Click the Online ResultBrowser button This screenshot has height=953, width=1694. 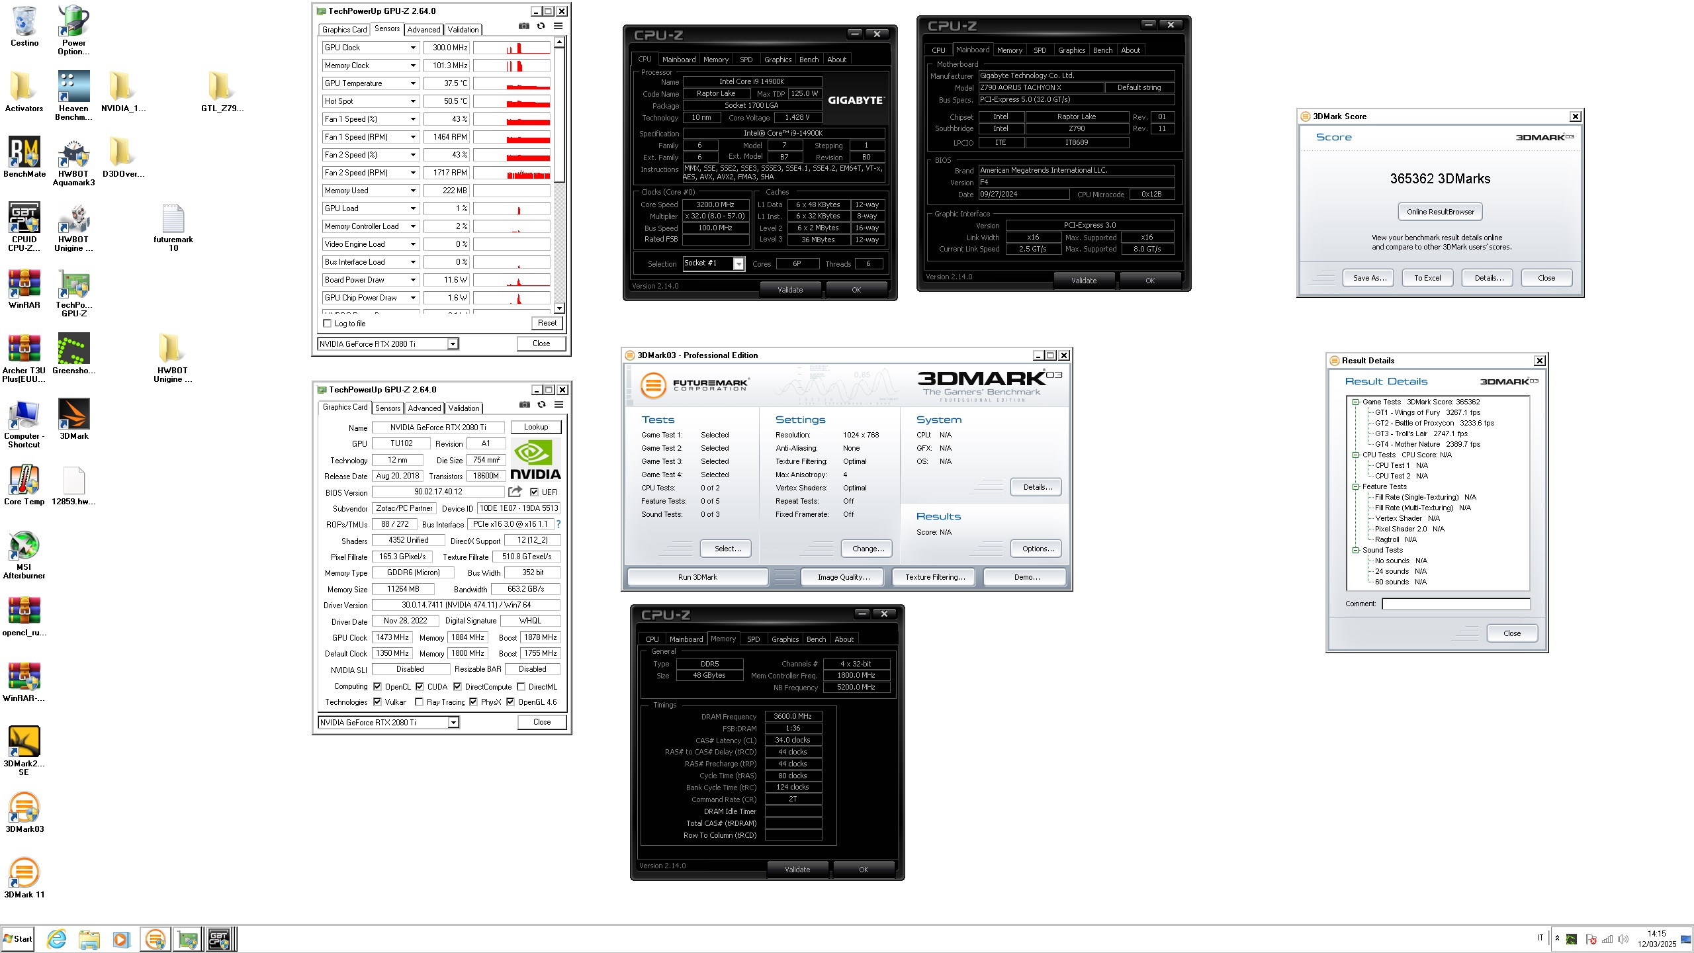click(x=1440, y=212)
